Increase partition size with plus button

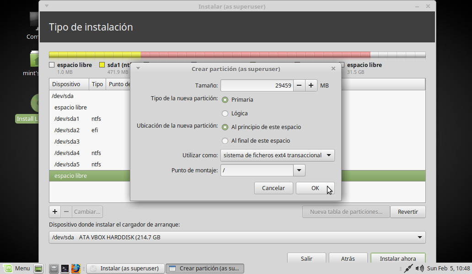[311, 85]
